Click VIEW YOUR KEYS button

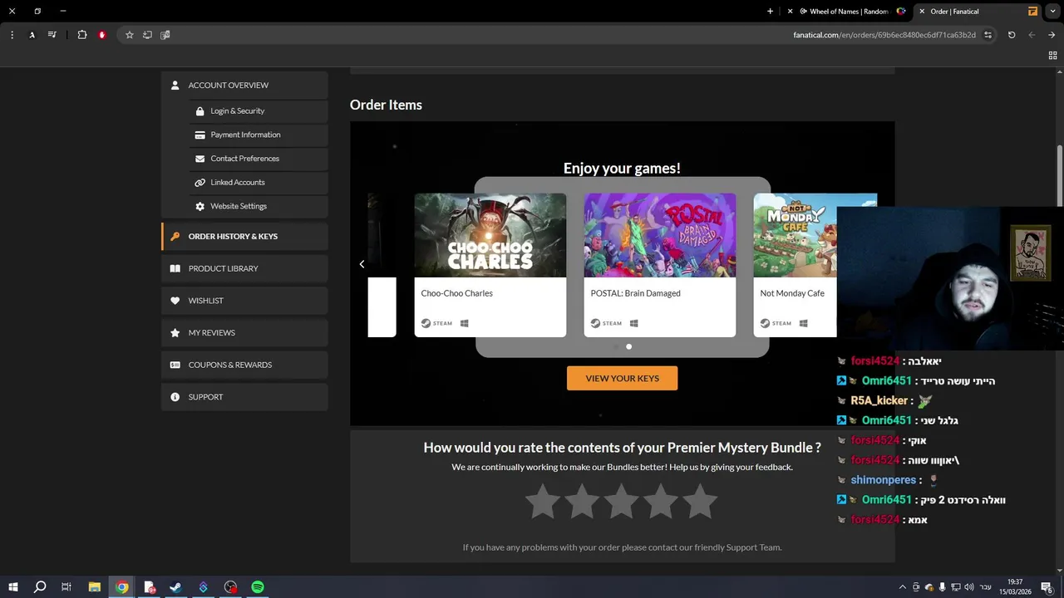pyautogui.click(x=622, y=378)
